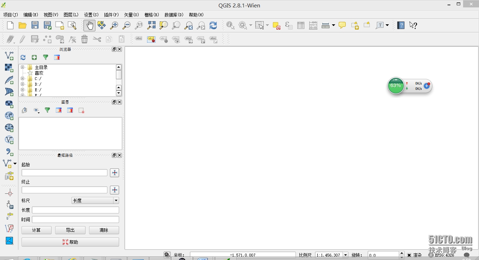Click the 导出 button
Screen dimensions: 479x260
[70, 230]
